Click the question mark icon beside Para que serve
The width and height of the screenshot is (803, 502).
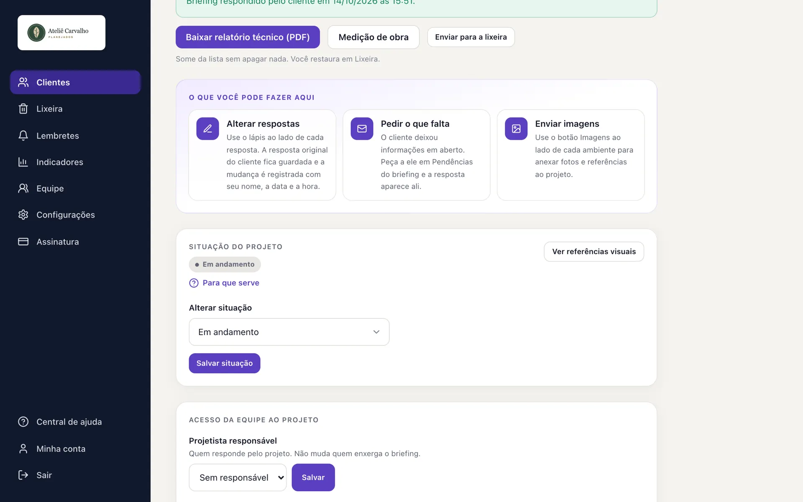tap(194, 283)
